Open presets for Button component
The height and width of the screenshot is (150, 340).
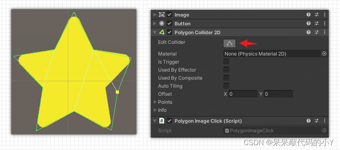(317, 24)
